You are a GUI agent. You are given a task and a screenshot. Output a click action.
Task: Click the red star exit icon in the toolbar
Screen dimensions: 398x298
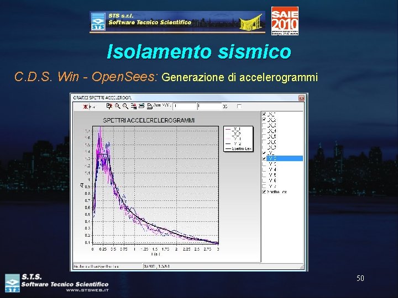(x=85, y=107)
